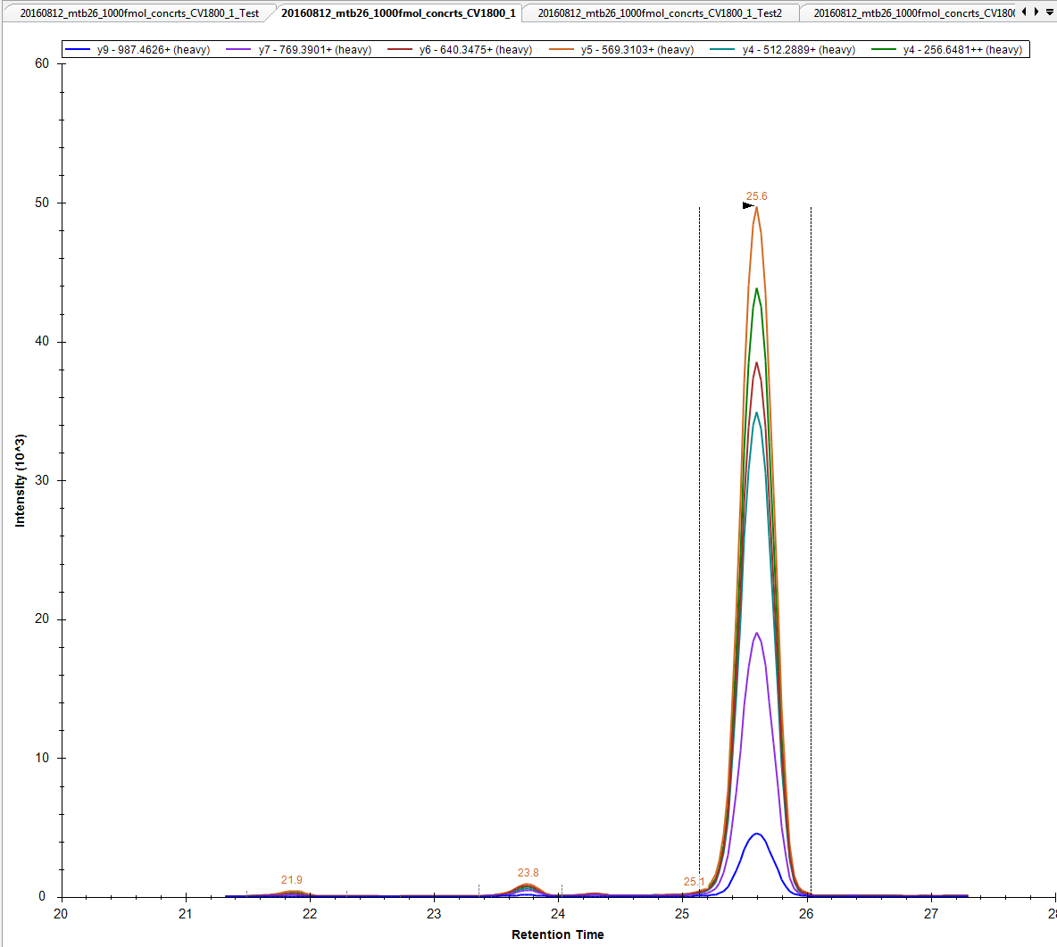Click the left peak integration boundary line
This screenshot has height=947, width=1057.
pos(699,536)
